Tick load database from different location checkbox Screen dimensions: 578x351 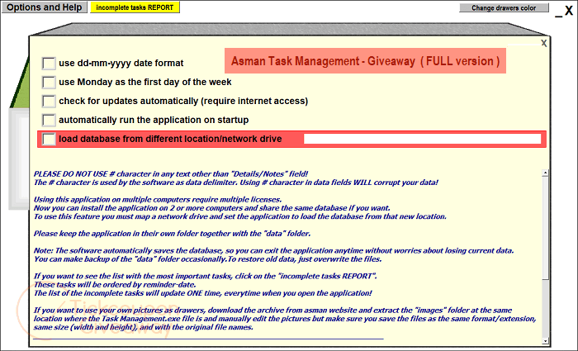[x=49, y=139]
